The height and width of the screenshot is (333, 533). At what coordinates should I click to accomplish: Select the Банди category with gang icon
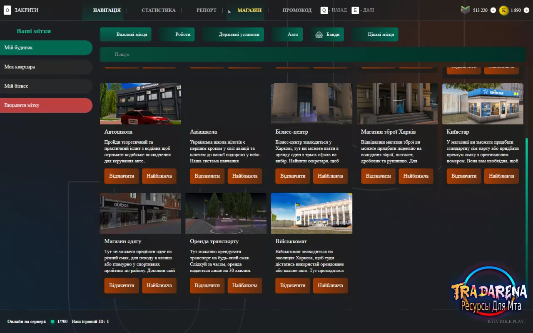pyautogui.click(x=327, y=35)
